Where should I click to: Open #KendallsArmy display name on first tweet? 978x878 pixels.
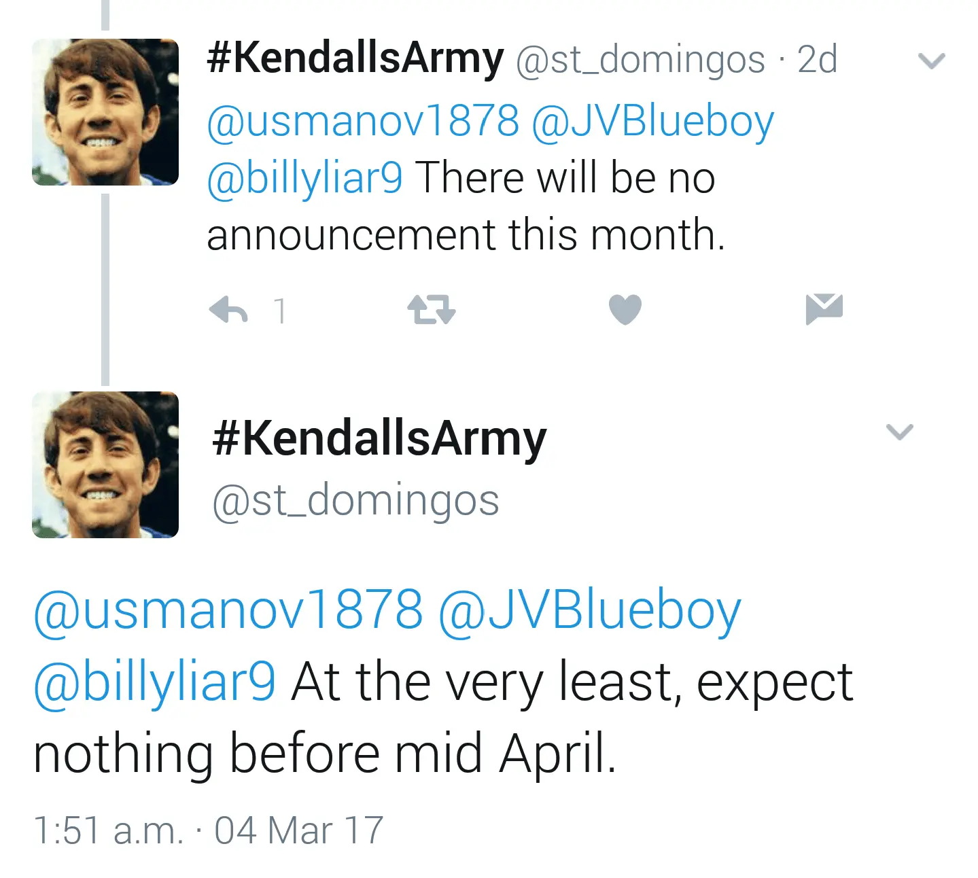tap(355, 58)
